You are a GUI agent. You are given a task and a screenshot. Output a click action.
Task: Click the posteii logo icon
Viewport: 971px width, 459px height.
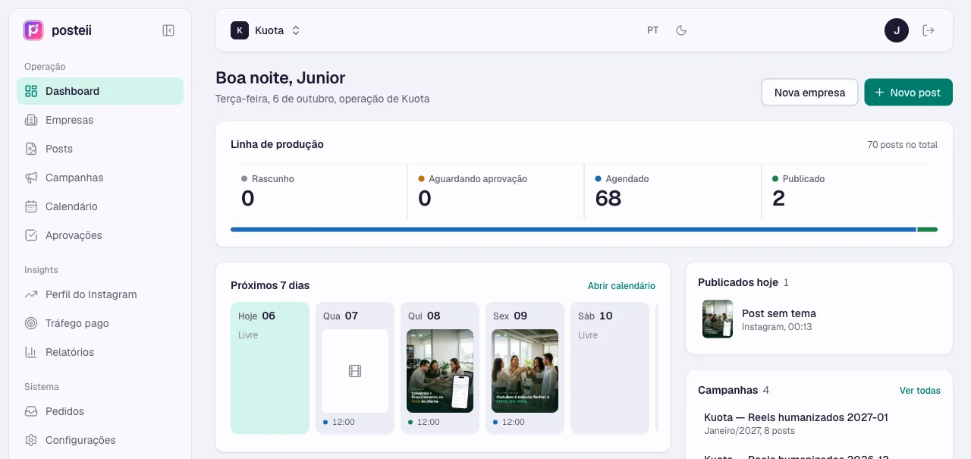point(33,30)
